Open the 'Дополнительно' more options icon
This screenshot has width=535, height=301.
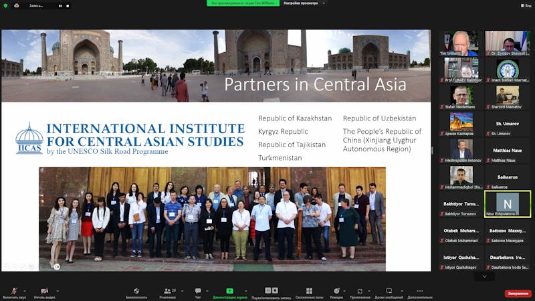click(420, 291)
